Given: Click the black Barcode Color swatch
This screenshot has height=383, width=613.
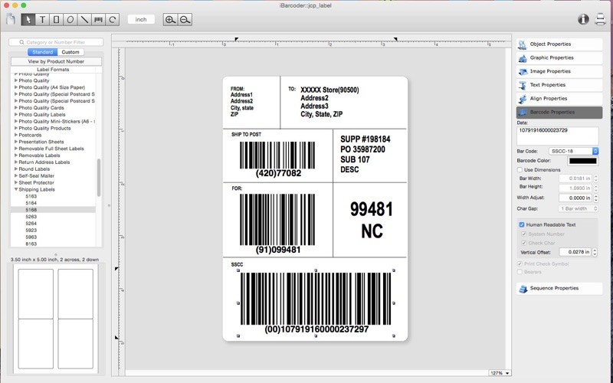Looking at the screenshot, I should pyautogui.click(x=583, y=160).
